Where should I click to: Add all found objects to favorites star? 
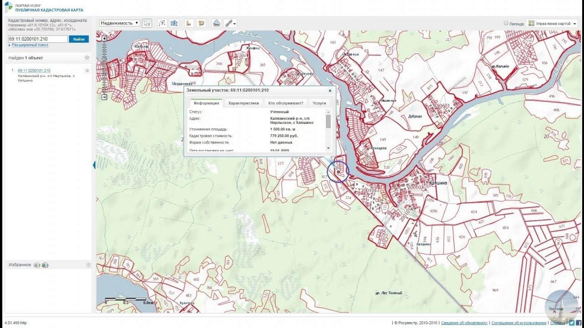(87, 58)
